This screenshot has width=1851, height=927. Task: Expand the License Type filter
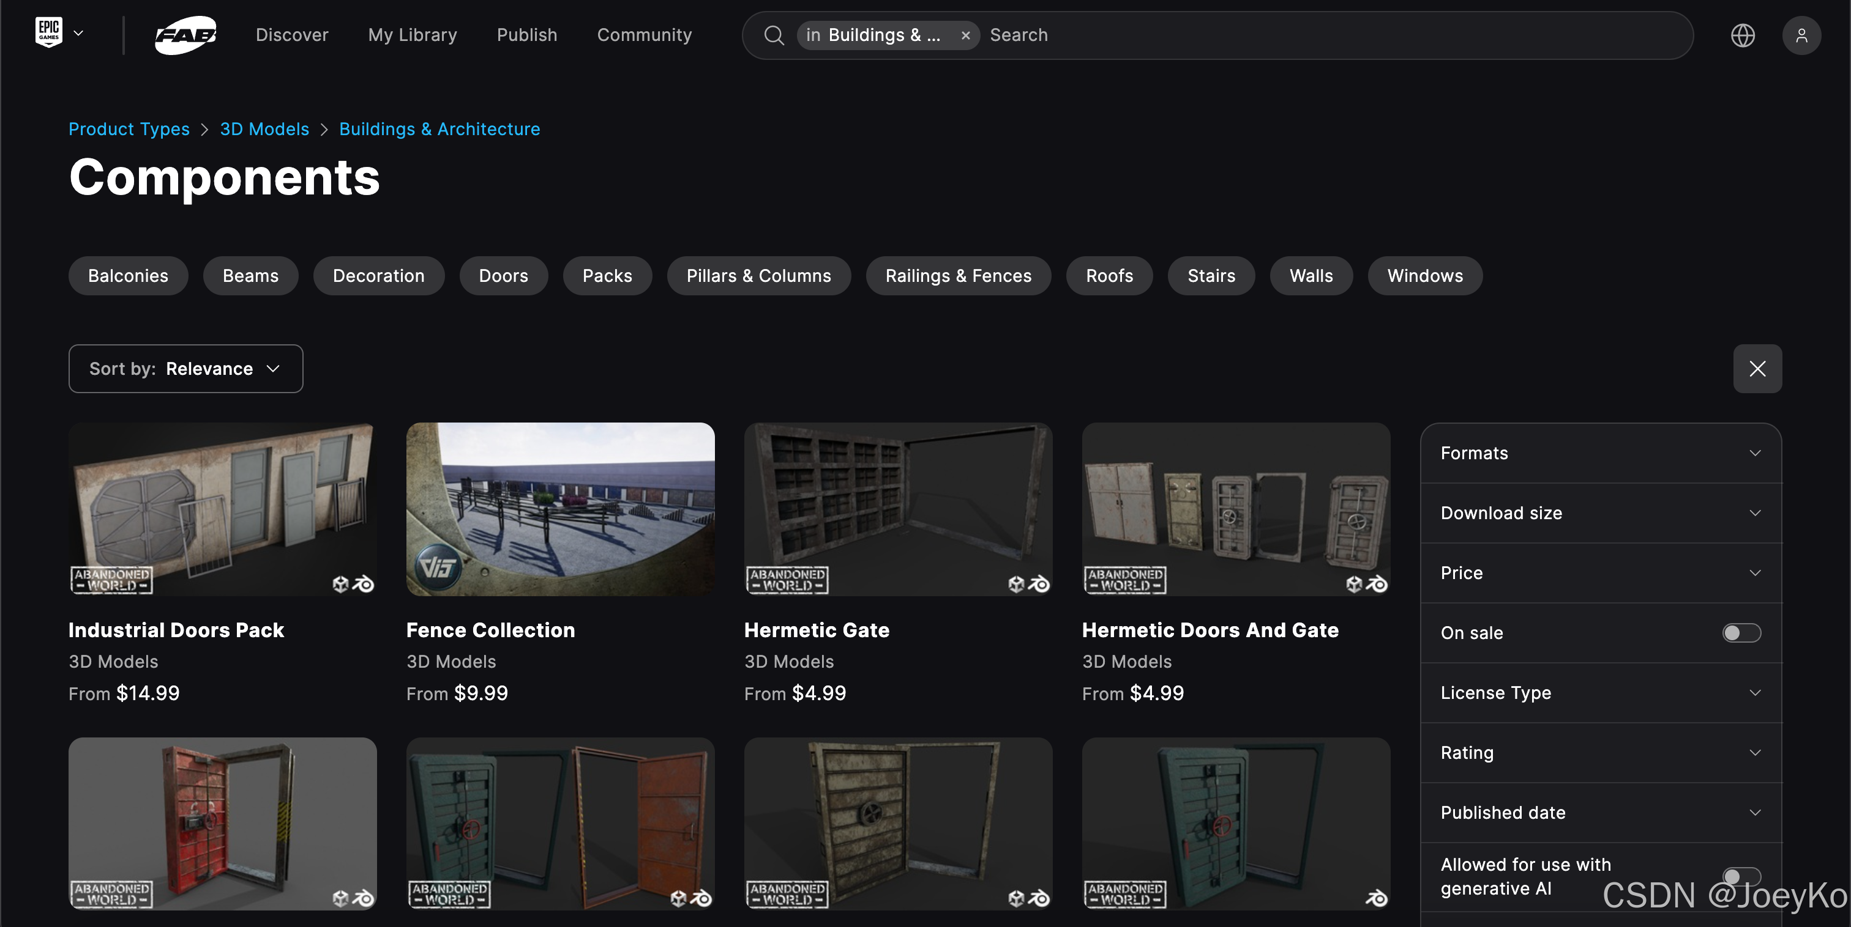[x=1600, y=693]
